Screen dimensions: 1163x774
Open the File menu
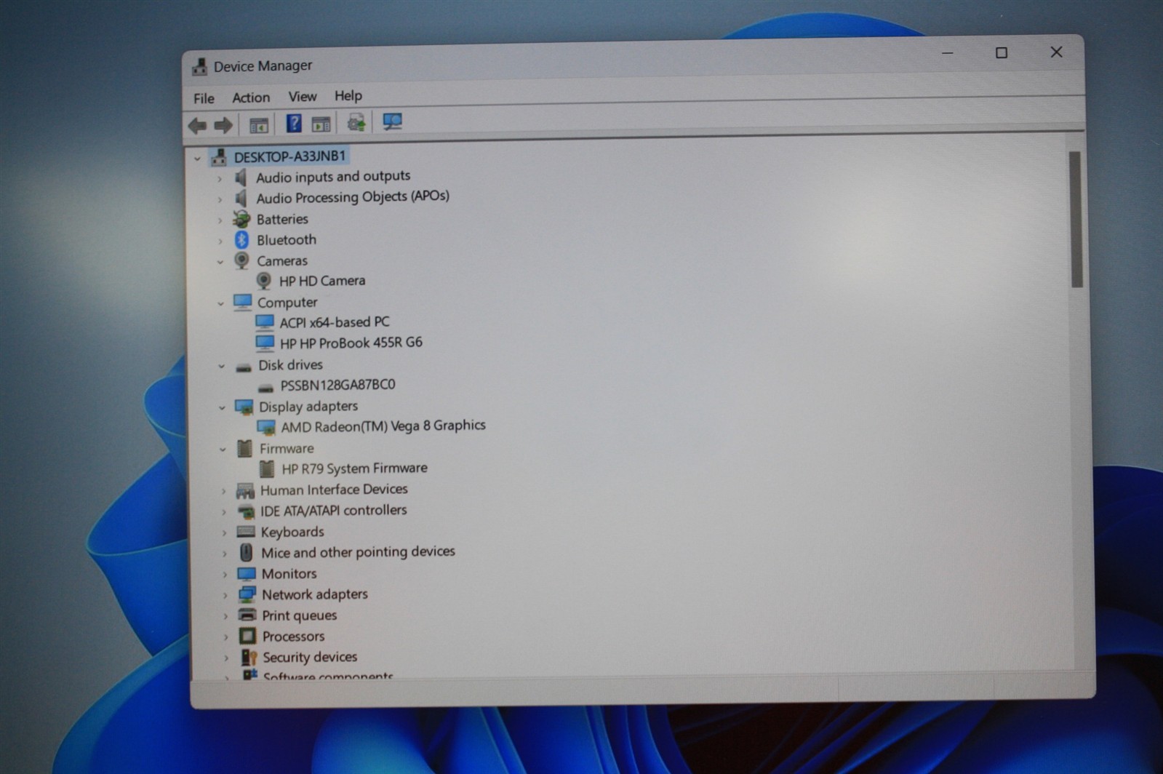[204, 98]
